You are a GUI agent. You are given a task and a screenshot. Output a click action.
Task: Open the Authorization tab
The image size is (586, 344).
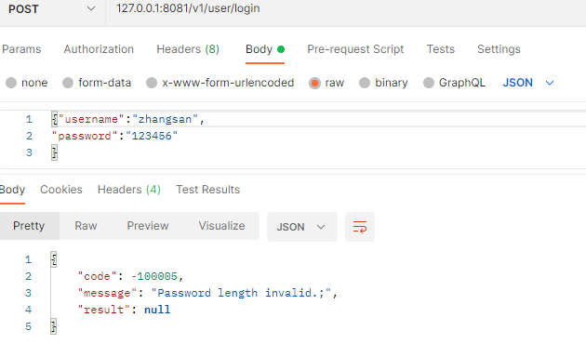click(99, 49)
